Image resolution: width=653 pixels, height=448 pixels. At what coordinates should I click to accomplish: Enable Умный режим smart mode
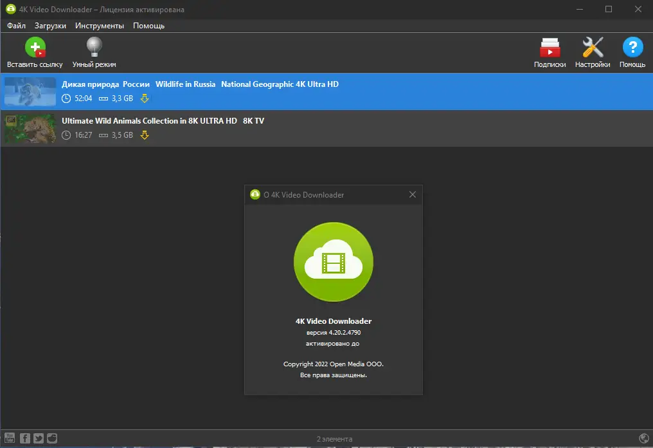[x=93, y=47]
